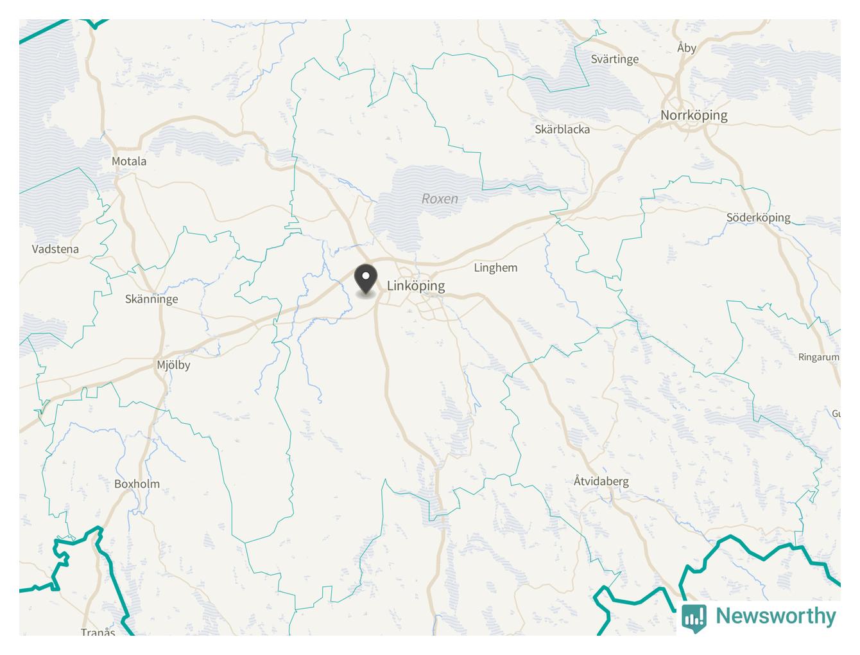Select the Ringarum label
The height and width of the screenshot is (655, 860).
[818, 357]
